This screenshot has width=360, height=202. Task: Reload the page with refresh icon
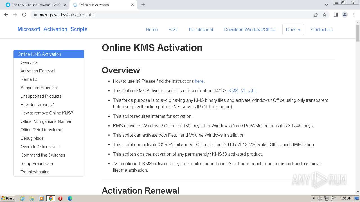coord(24,15)
